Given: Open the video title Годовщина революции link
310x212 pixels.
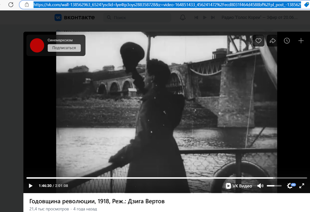Looking at the screenshot, I should [x=96, y=201].
